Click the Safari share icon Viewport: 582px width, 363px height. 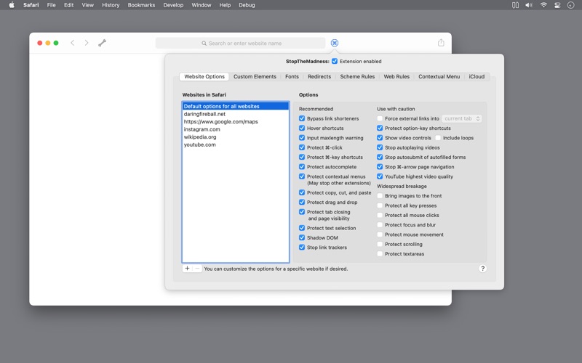(x=441, y=43)
